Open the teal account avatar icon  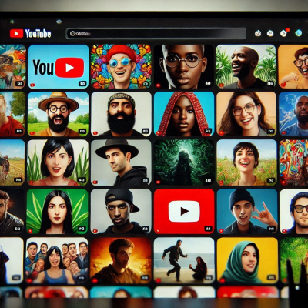298,32
